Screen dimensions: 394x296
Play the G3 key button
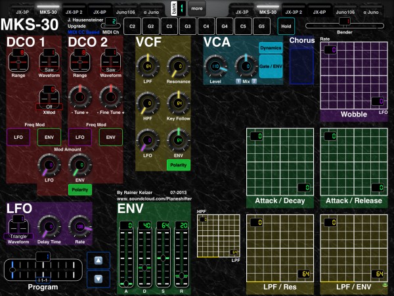click(188, 26)
